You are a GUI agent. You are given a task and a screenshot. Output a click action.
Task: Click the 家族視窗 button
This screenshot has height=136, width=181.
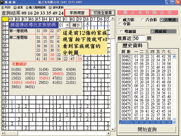[77, 13]
